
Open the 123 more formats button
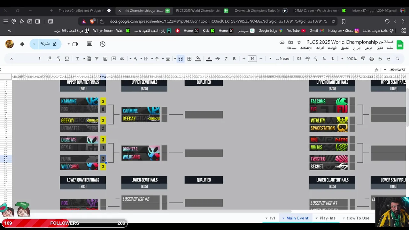[x=299, y=59]
